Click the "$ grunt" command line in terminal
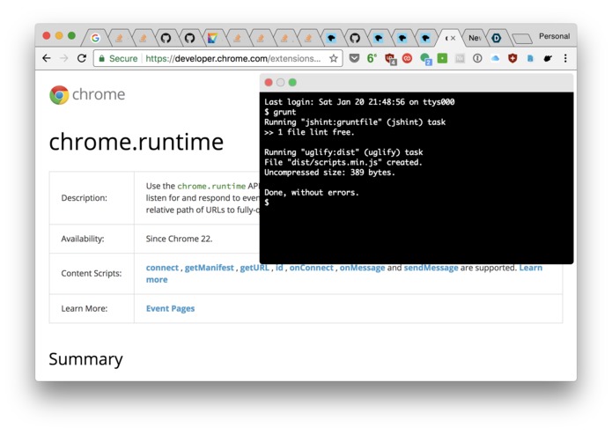This screenshot has height=435, width=612. point(280,112)
